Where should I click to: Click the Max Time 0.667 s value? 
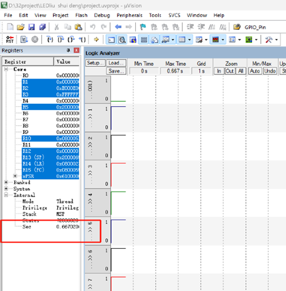click(175, 71)
